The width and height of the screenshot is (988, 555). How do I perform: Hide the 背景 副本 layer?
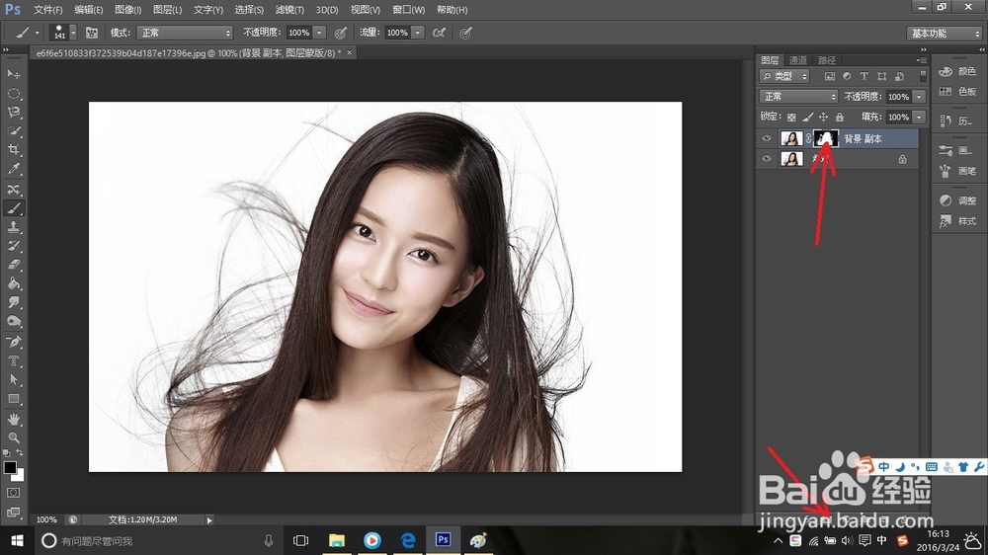point(767,138)
